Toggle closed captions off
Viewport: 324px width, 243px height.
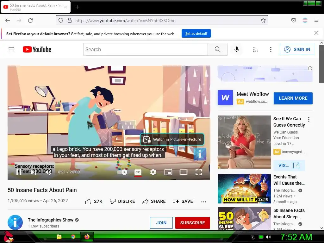click(x=138, y=172)
